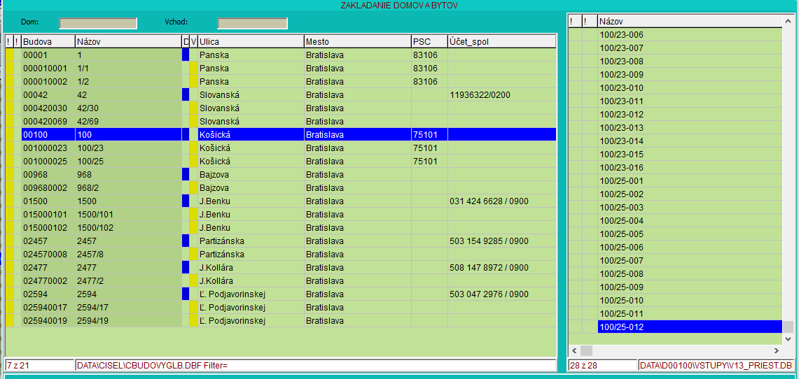The width and height of the screenshot is (799, 379).
Task: Click account 031 424 6628 / 0900
Action: coord(489,201)
